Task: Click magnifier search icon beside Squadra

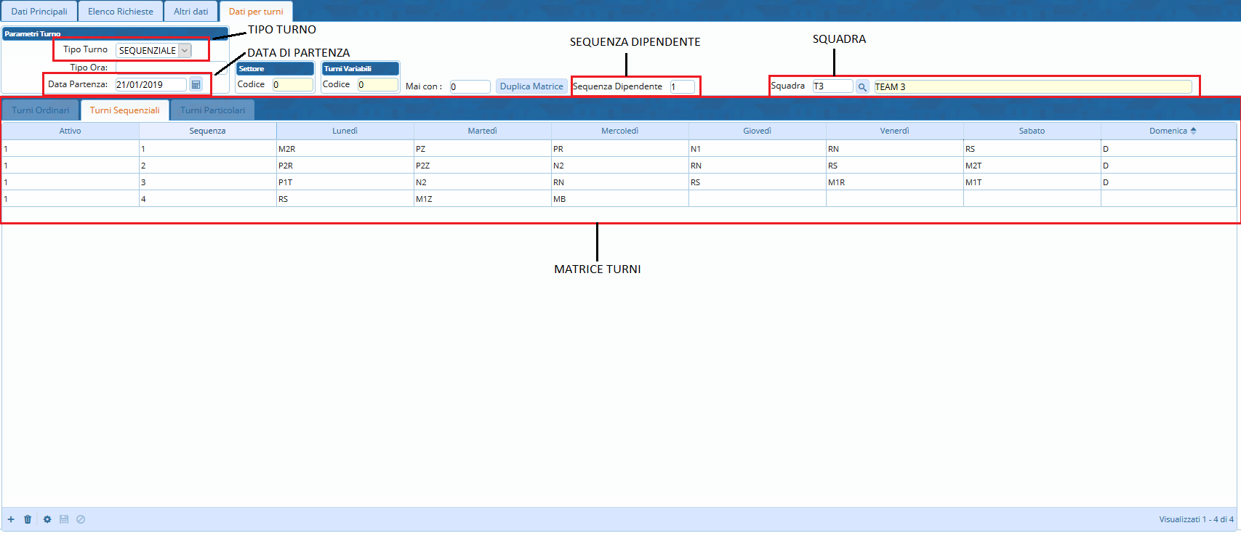Action: tap(862, 86)
